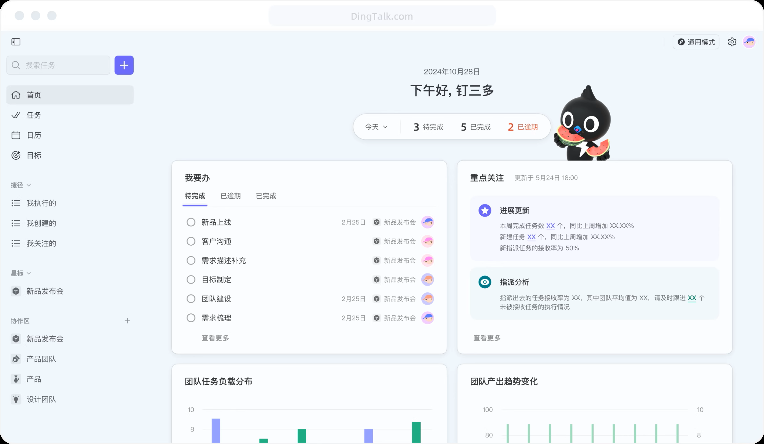Viewport: 764px width, 444px height.
Task: Click the XX link in 新建任务 line
Action: click(531, 237)
